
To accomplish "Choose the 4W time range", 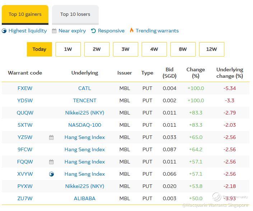I will [x=154, y=49].
